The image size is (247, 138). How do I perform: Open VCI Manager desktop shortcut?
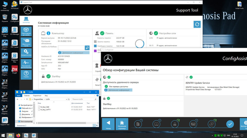point(15,30)
